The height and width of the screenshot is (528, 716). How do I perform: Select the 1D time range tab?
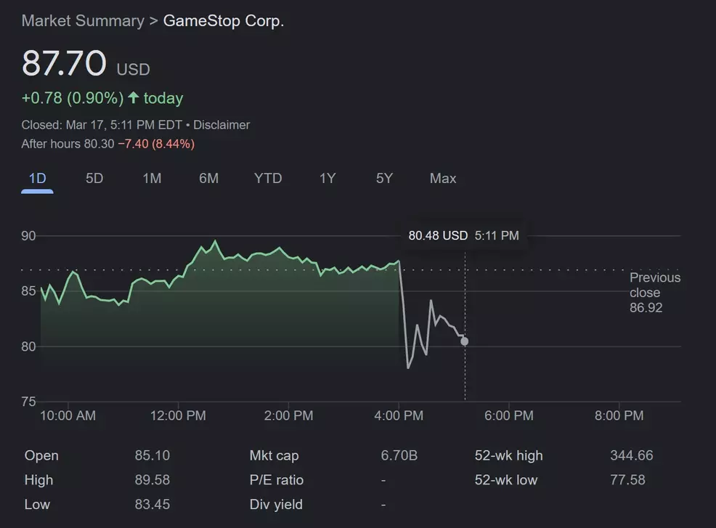[x=37, y=179]
